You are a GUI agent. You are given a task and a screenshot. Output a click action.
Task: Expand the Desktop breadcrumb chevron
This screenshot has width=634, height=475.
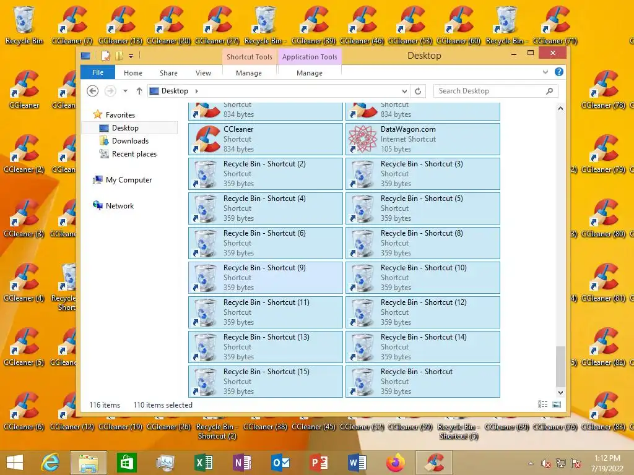point(196,91)
